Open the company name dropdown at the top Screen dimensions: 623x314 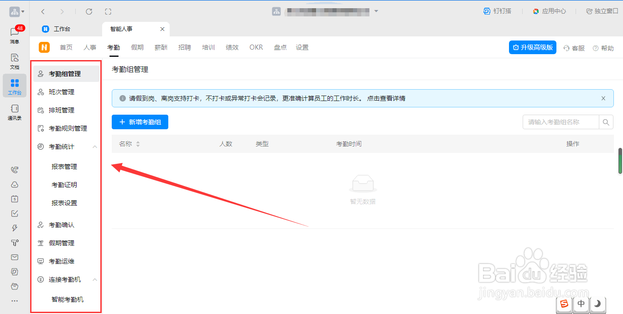[x=376, y=11]
